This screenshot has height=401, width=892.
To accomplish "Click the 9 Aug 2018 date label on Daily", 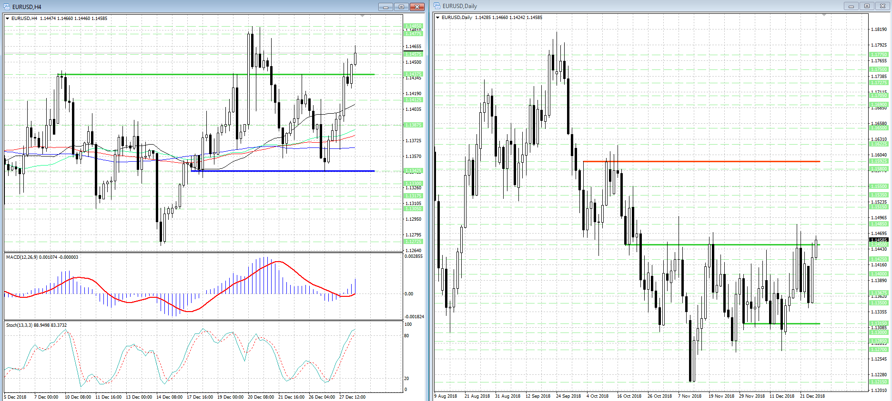I will click(446, 396).
